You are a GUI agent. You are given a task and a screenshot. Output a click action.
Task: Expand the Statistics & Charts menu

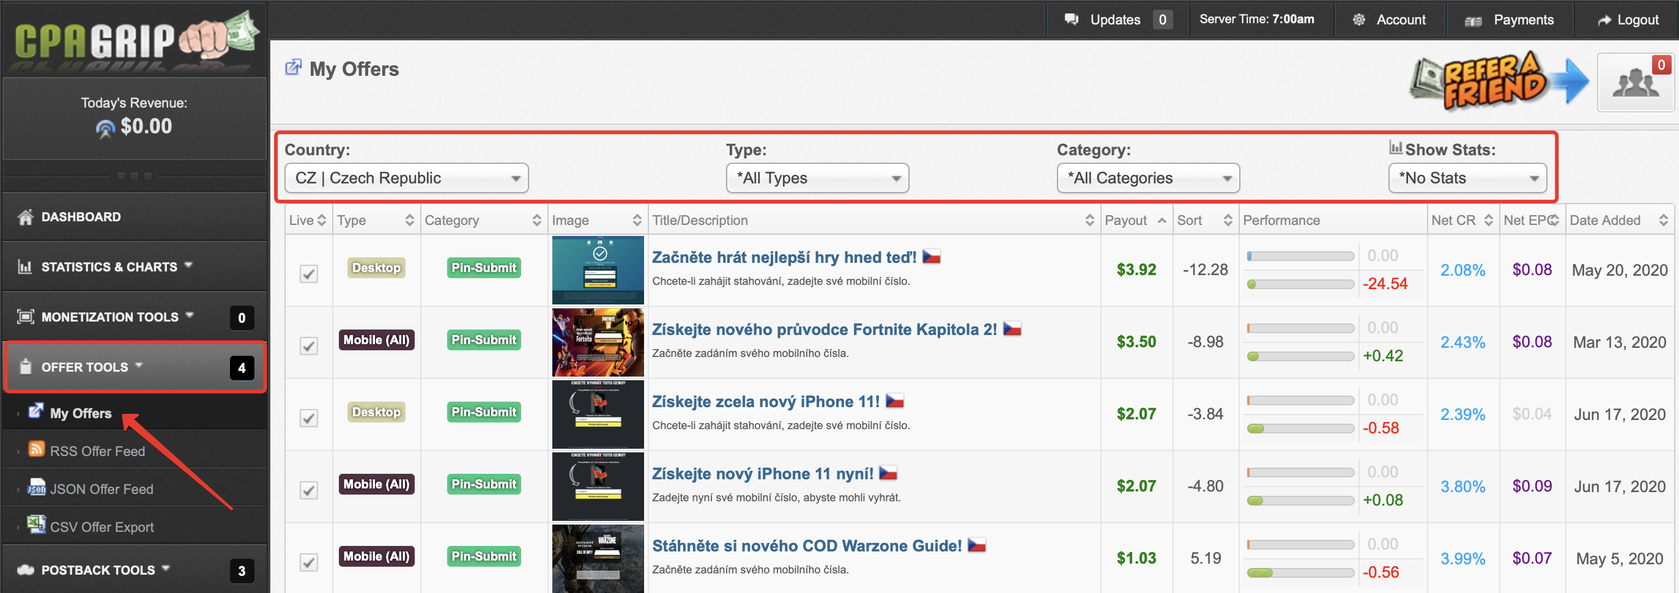pos(109,267)
